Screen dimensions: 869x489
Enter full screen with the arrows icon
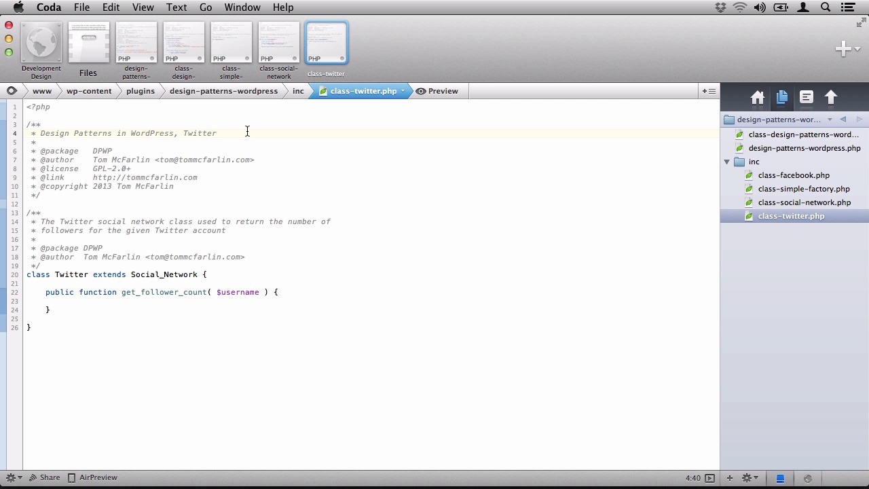tap(862, 23)
